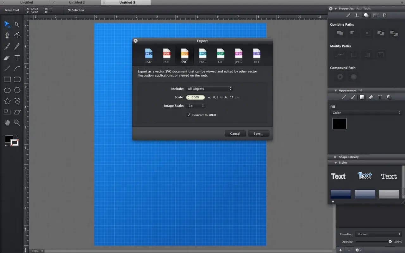
Task: Select the Brush tool
Action: 7,46
